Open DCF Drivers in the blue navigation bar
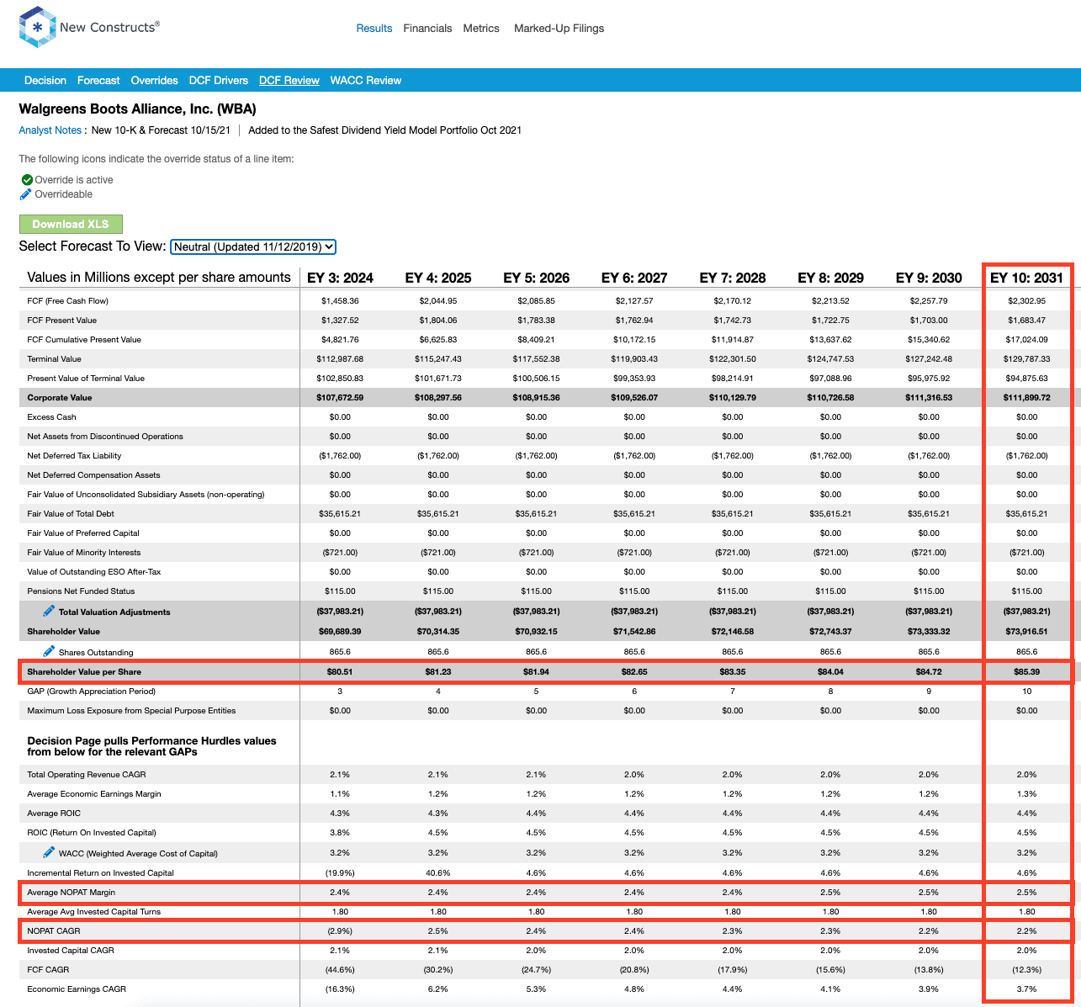Viewport: 1081px width, 1007px height. (x=219, y=81)
